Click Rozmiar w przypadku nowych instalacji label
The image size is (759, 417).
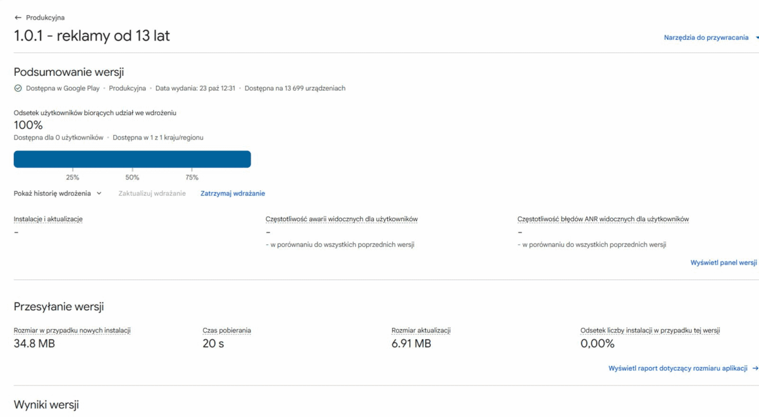72,330
